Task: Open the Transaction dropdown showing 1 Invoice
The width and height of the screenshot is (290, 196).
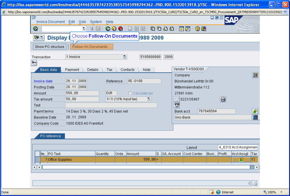Action: [125, 57]
